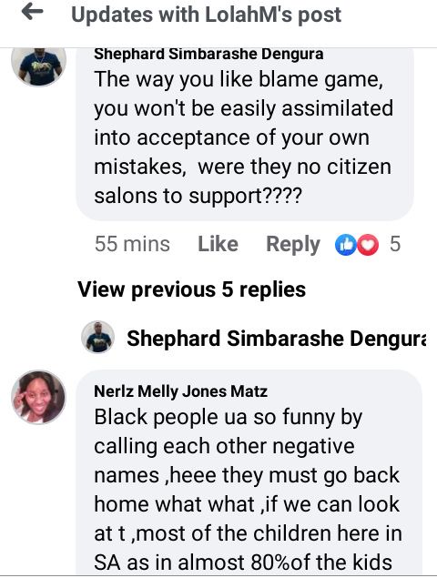Tap the red heart reaction icon
Image resolution: width=437 pixels, height=578 pixels.
point(368,245)
